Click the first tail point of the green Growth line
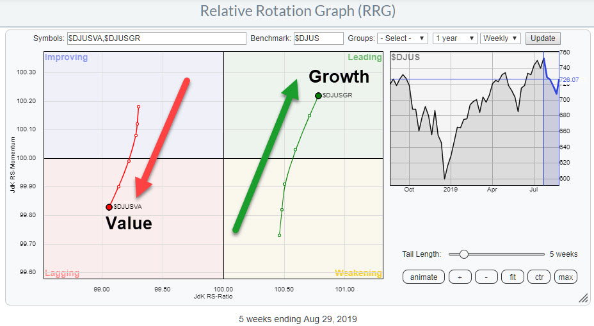 279,235
